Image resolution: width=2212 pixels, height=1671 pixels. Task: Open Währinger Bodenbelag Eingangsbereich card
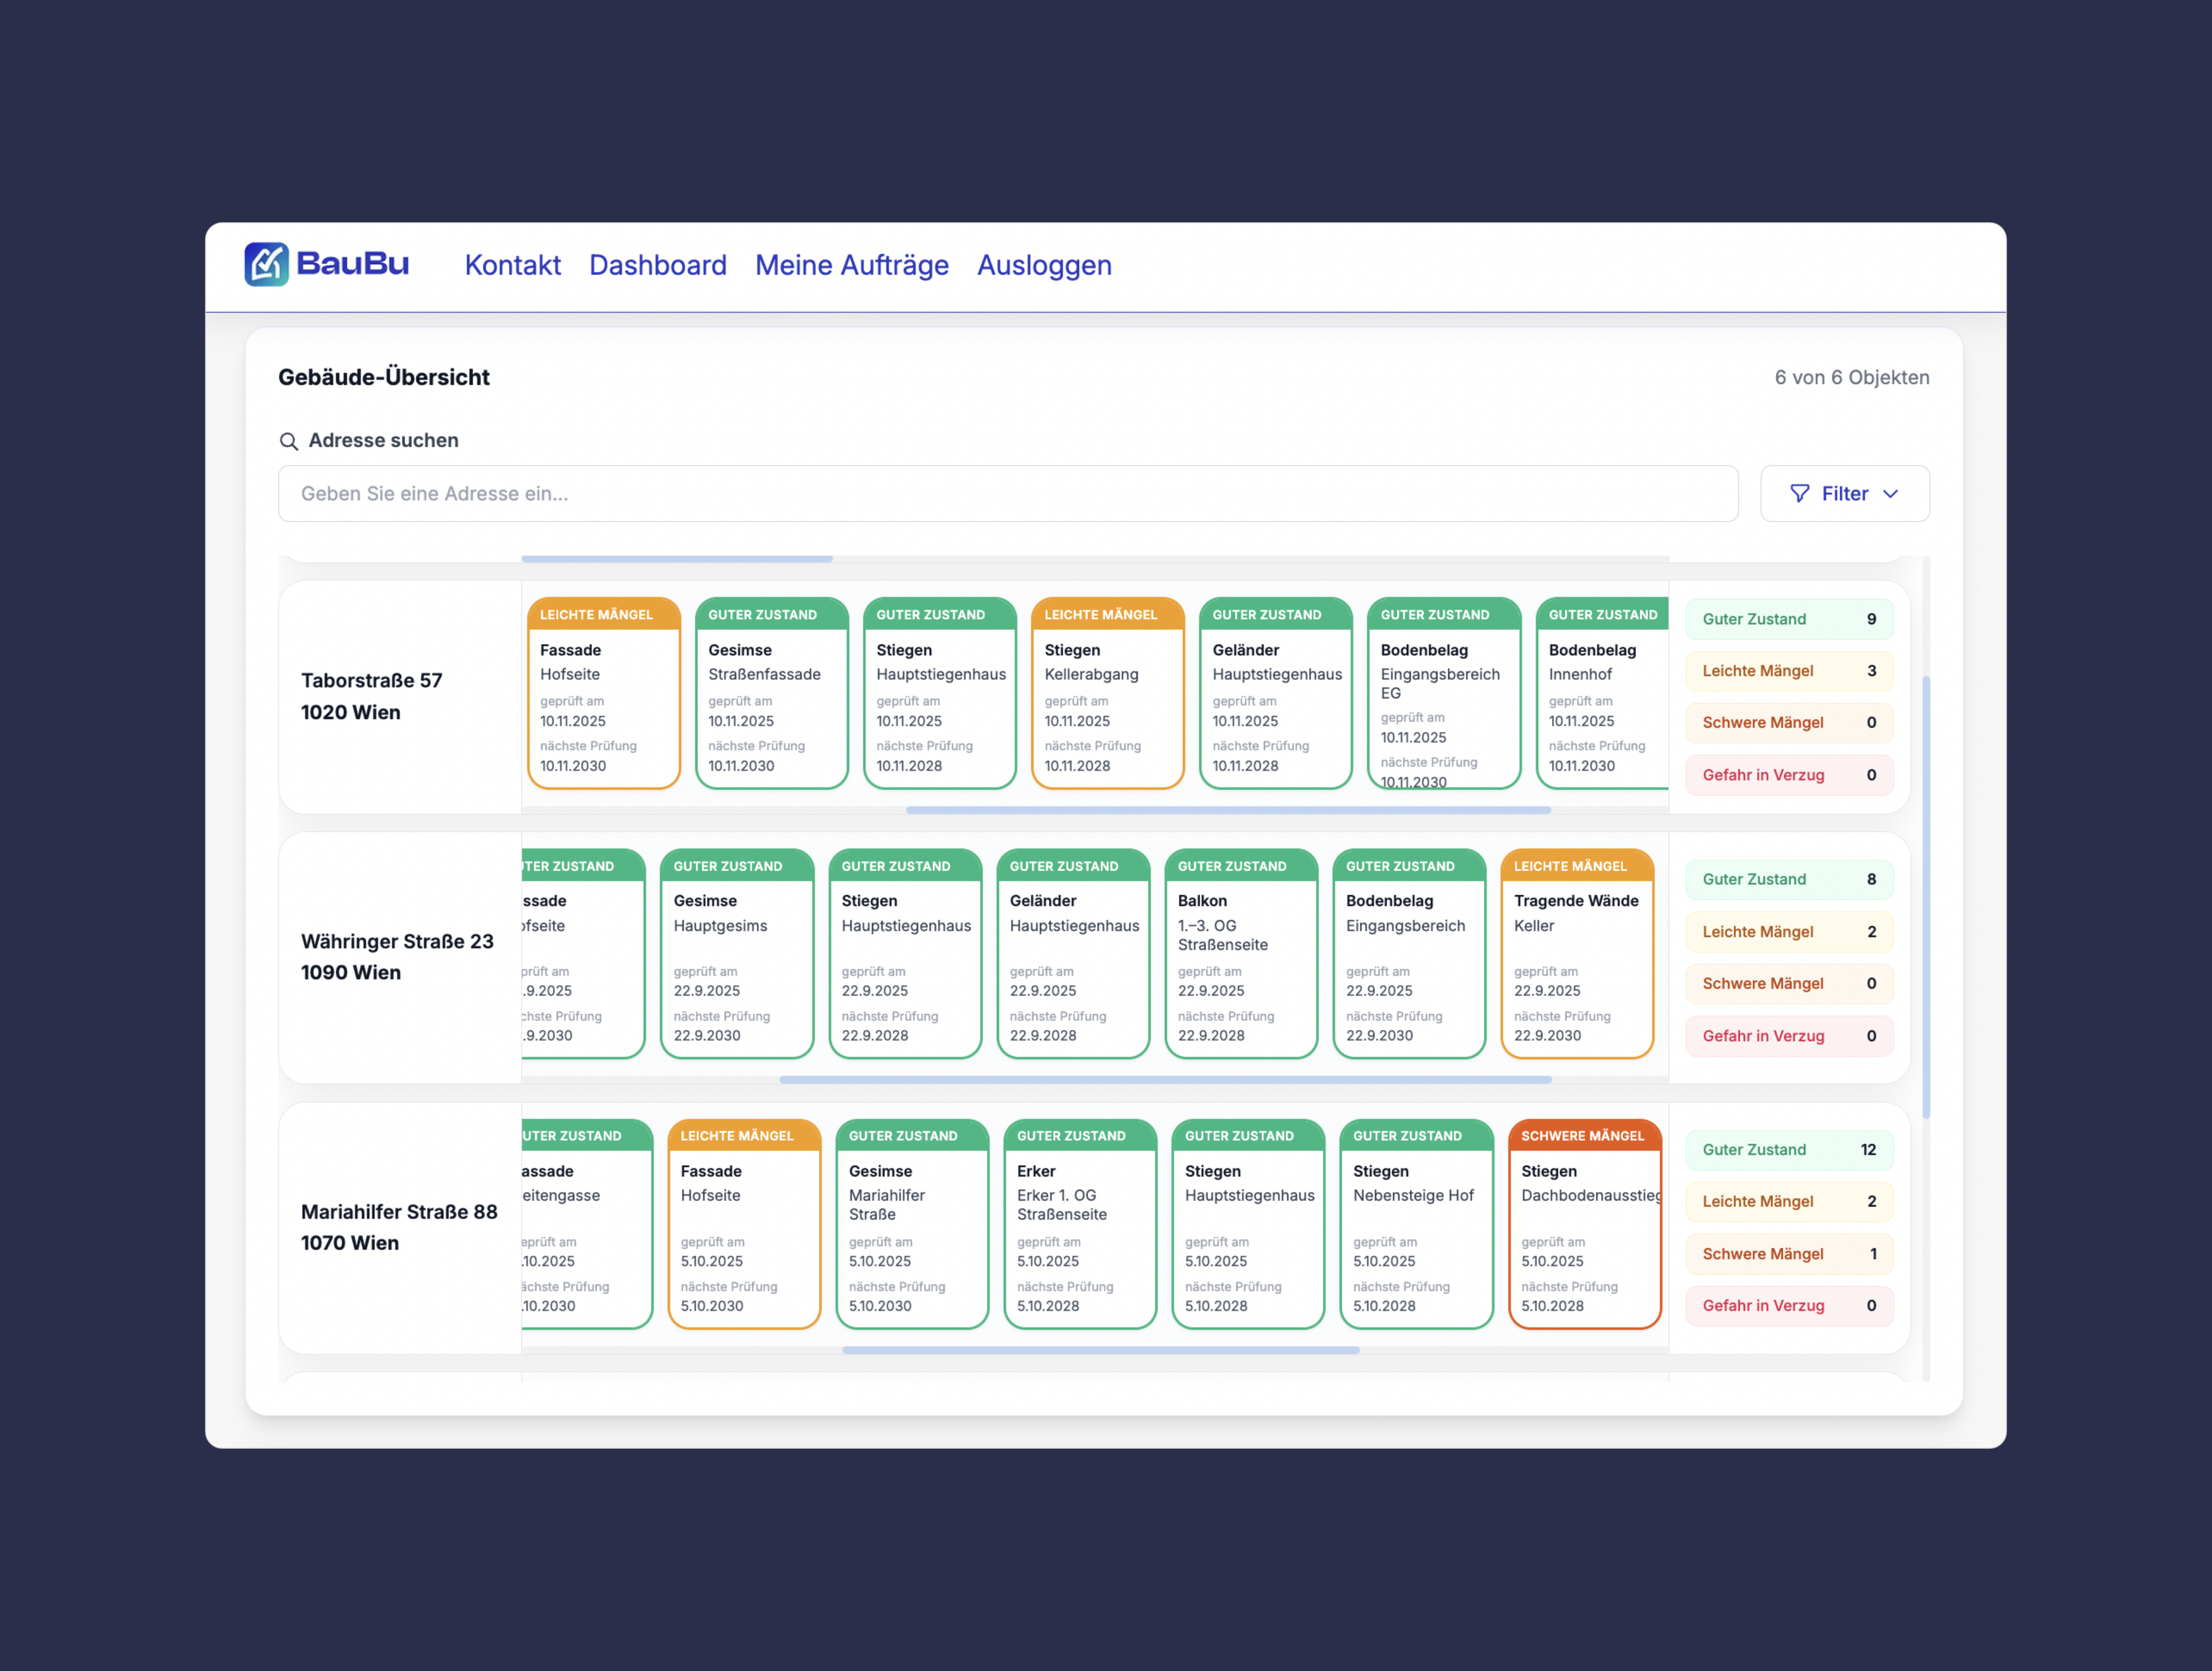pyautogui.click(x=1409, y=954)
